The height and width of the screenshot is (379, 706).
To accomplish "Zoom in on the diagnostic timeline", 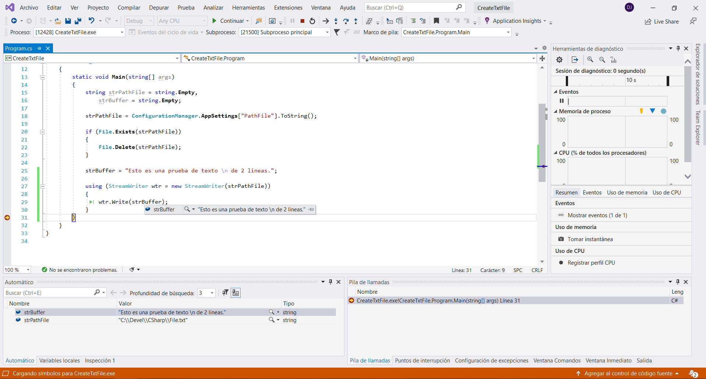I will click(x=590, y=60).
